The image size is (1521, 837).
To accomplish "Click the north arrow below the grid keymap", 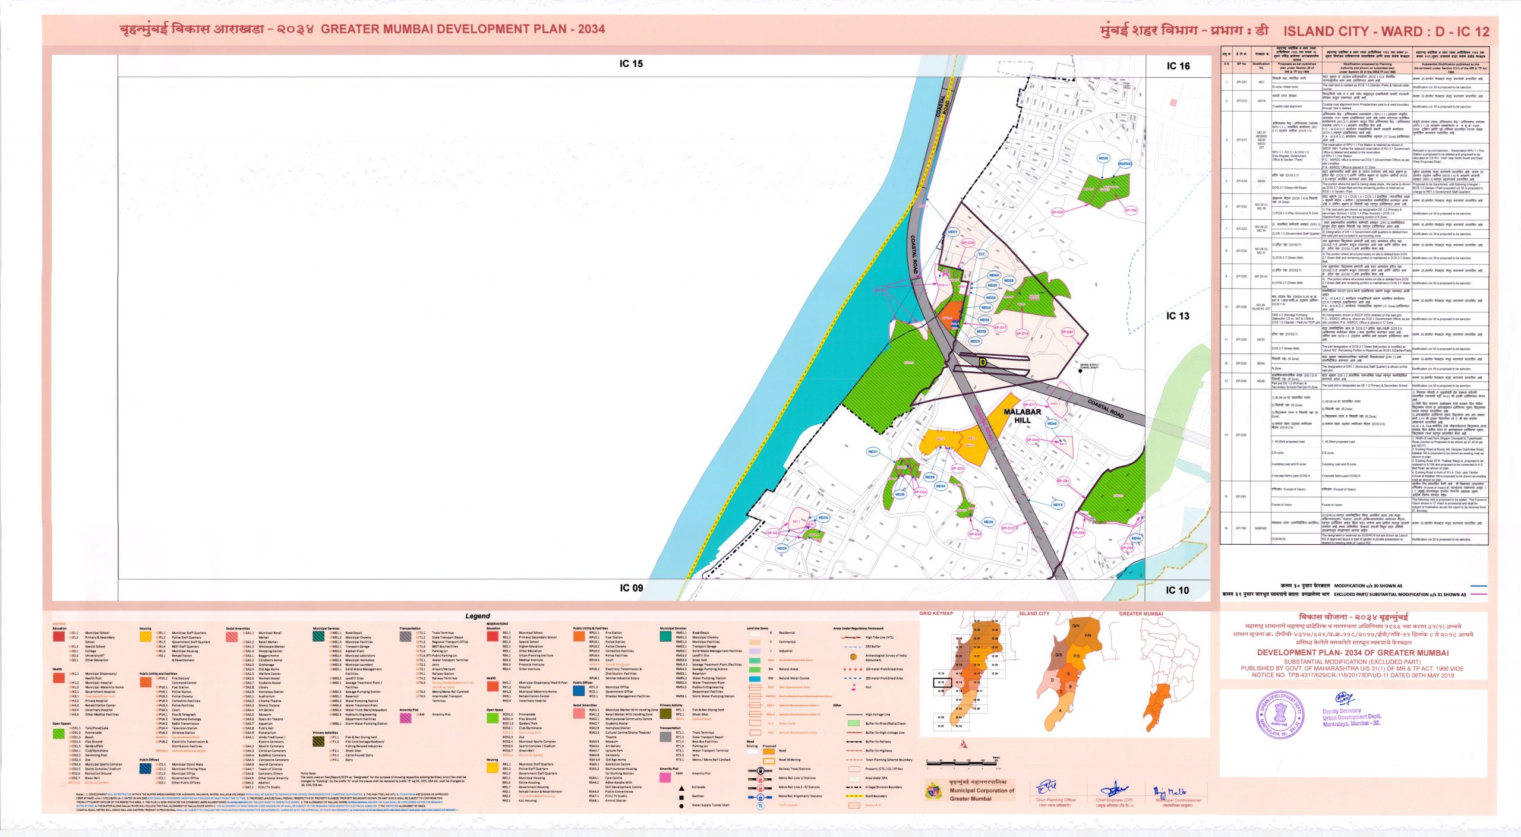I will [964, 743].
